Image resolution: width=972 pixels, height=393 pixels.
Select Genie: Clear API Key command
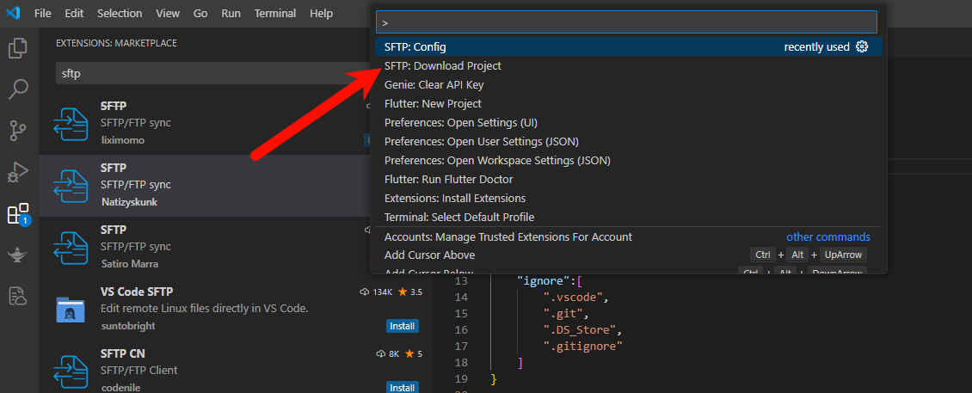click(x=629, y=85)
